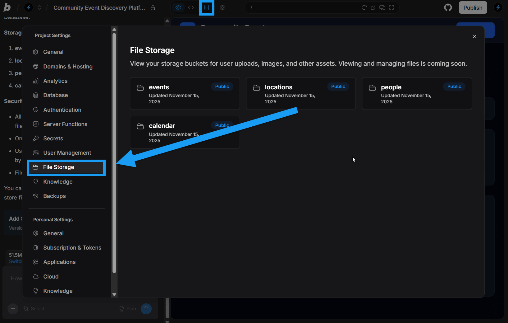Screen dimensions: 508x323
Task: Open User Management settings
Action: pyautogui.click(x=66, y=152)
